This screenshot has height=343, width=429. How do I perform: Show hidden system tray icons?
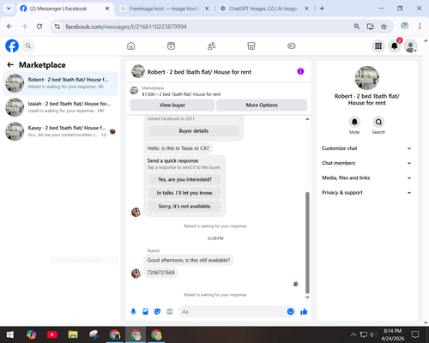tap(353, 334)
